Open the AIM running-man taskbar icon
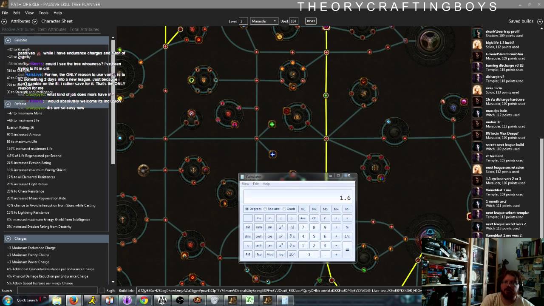544x306 pixels. pyautogui.click(x=92, y=300)
